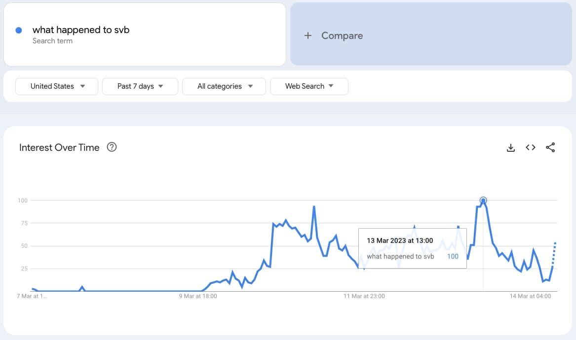Click the tooltip showing 13 Mar 2023 at 13:00

point(412,248)
